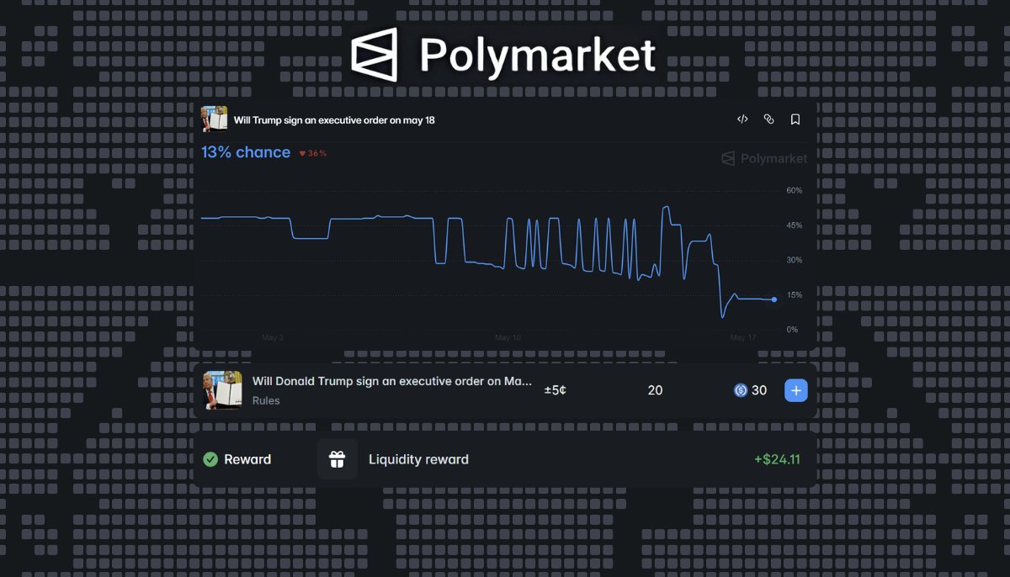Viewport: 1010px width, 577px height.
Task: Click the 'May 17' date label on the chart axis
Action: pos(743,337)
